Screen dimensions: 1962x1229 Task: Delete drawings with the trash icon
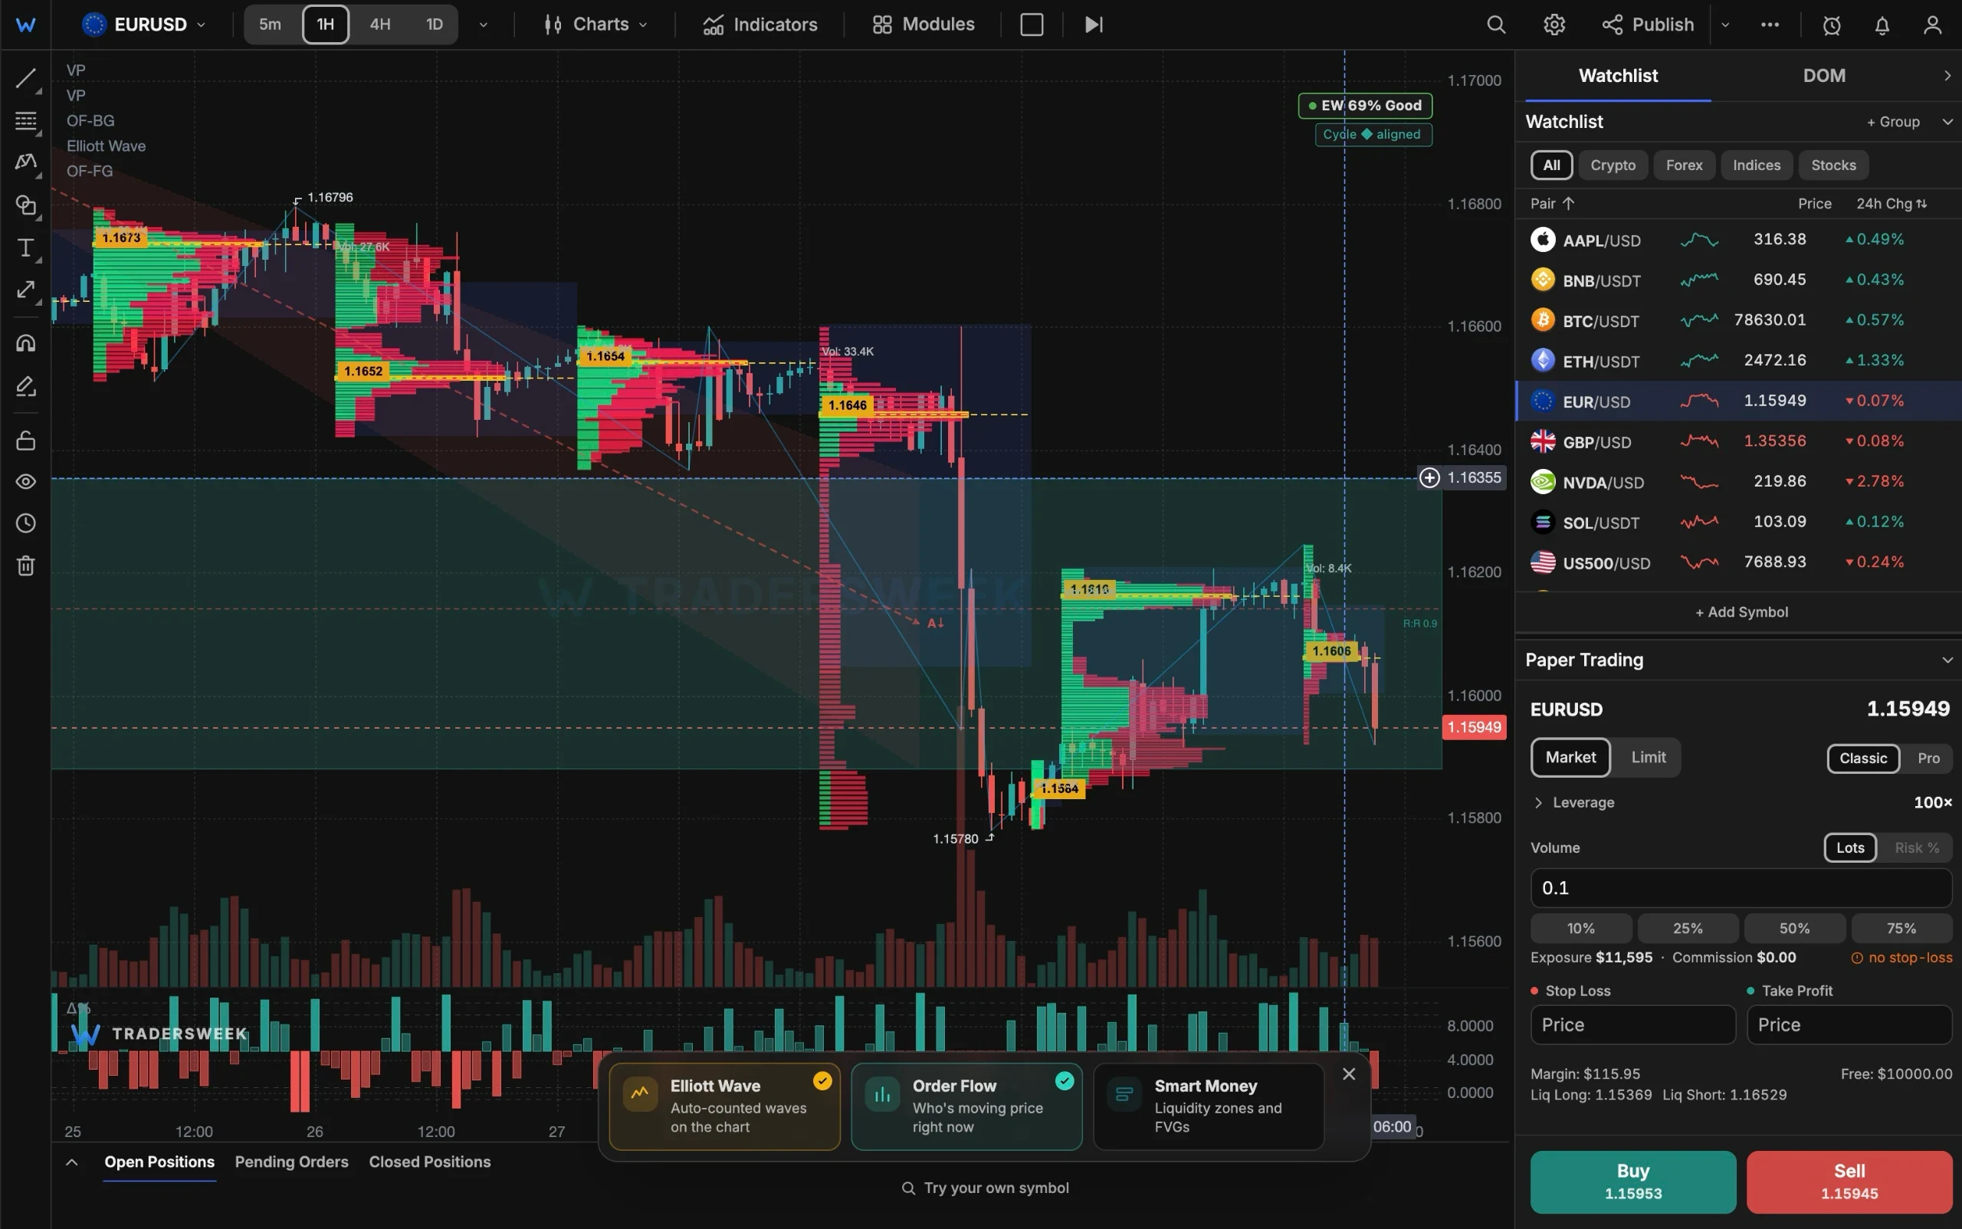tap(25, 565)
